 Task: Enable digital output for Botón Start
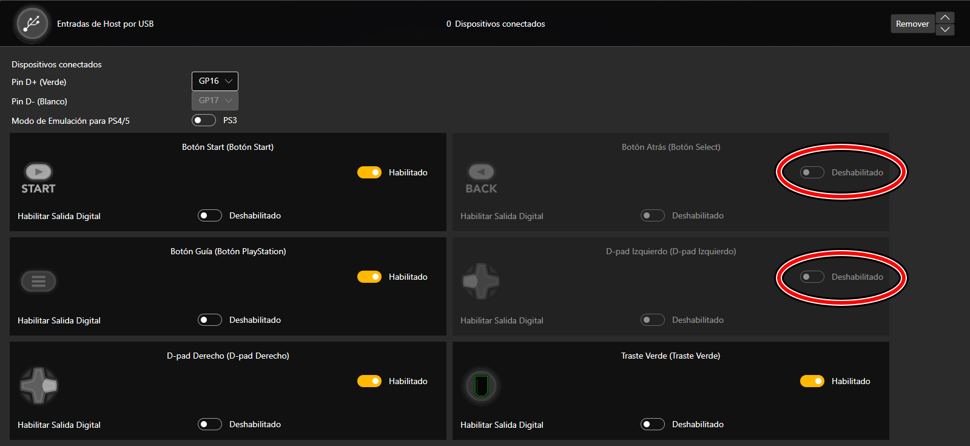coord(210,215)
